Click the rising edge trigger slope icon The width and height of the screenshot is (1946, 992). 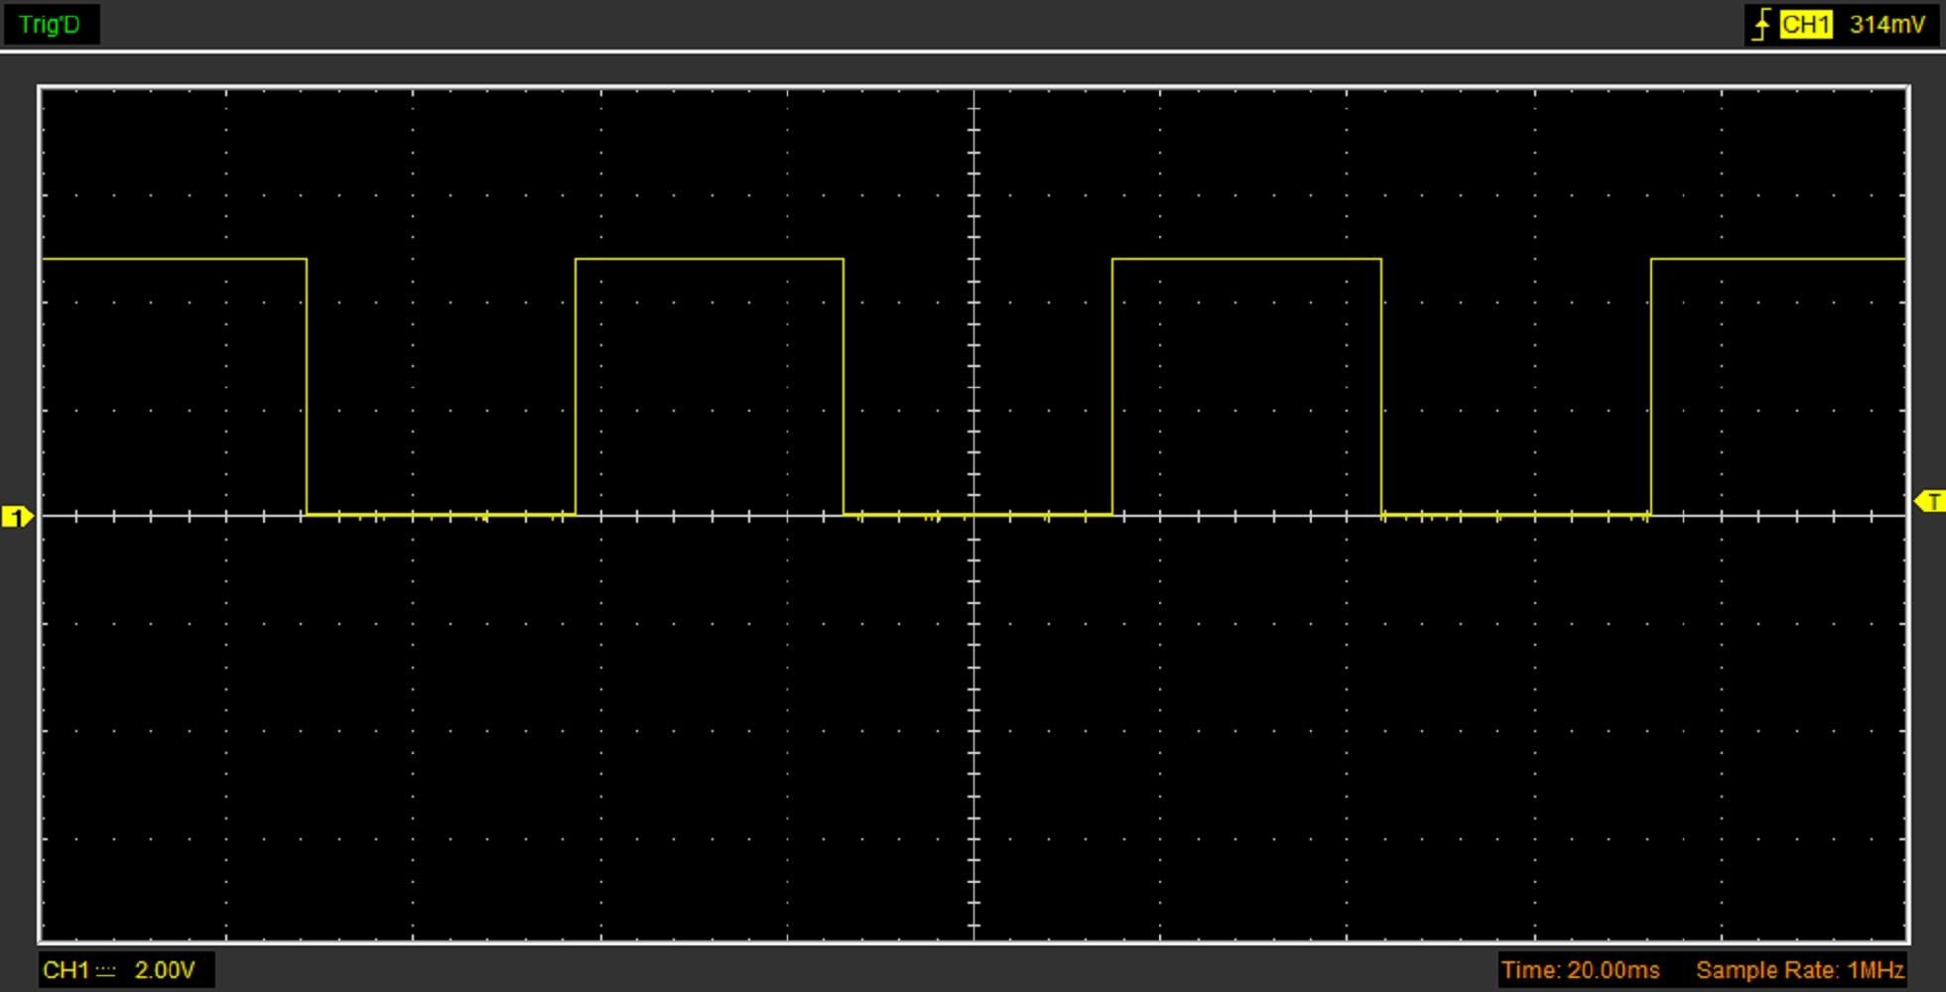[1760, 25]
